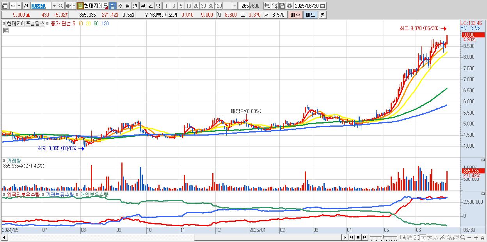Click the fast-forward button in bottom controls
Image resolution: width=487 pixels, height=242 pixels.
[365, 237]
